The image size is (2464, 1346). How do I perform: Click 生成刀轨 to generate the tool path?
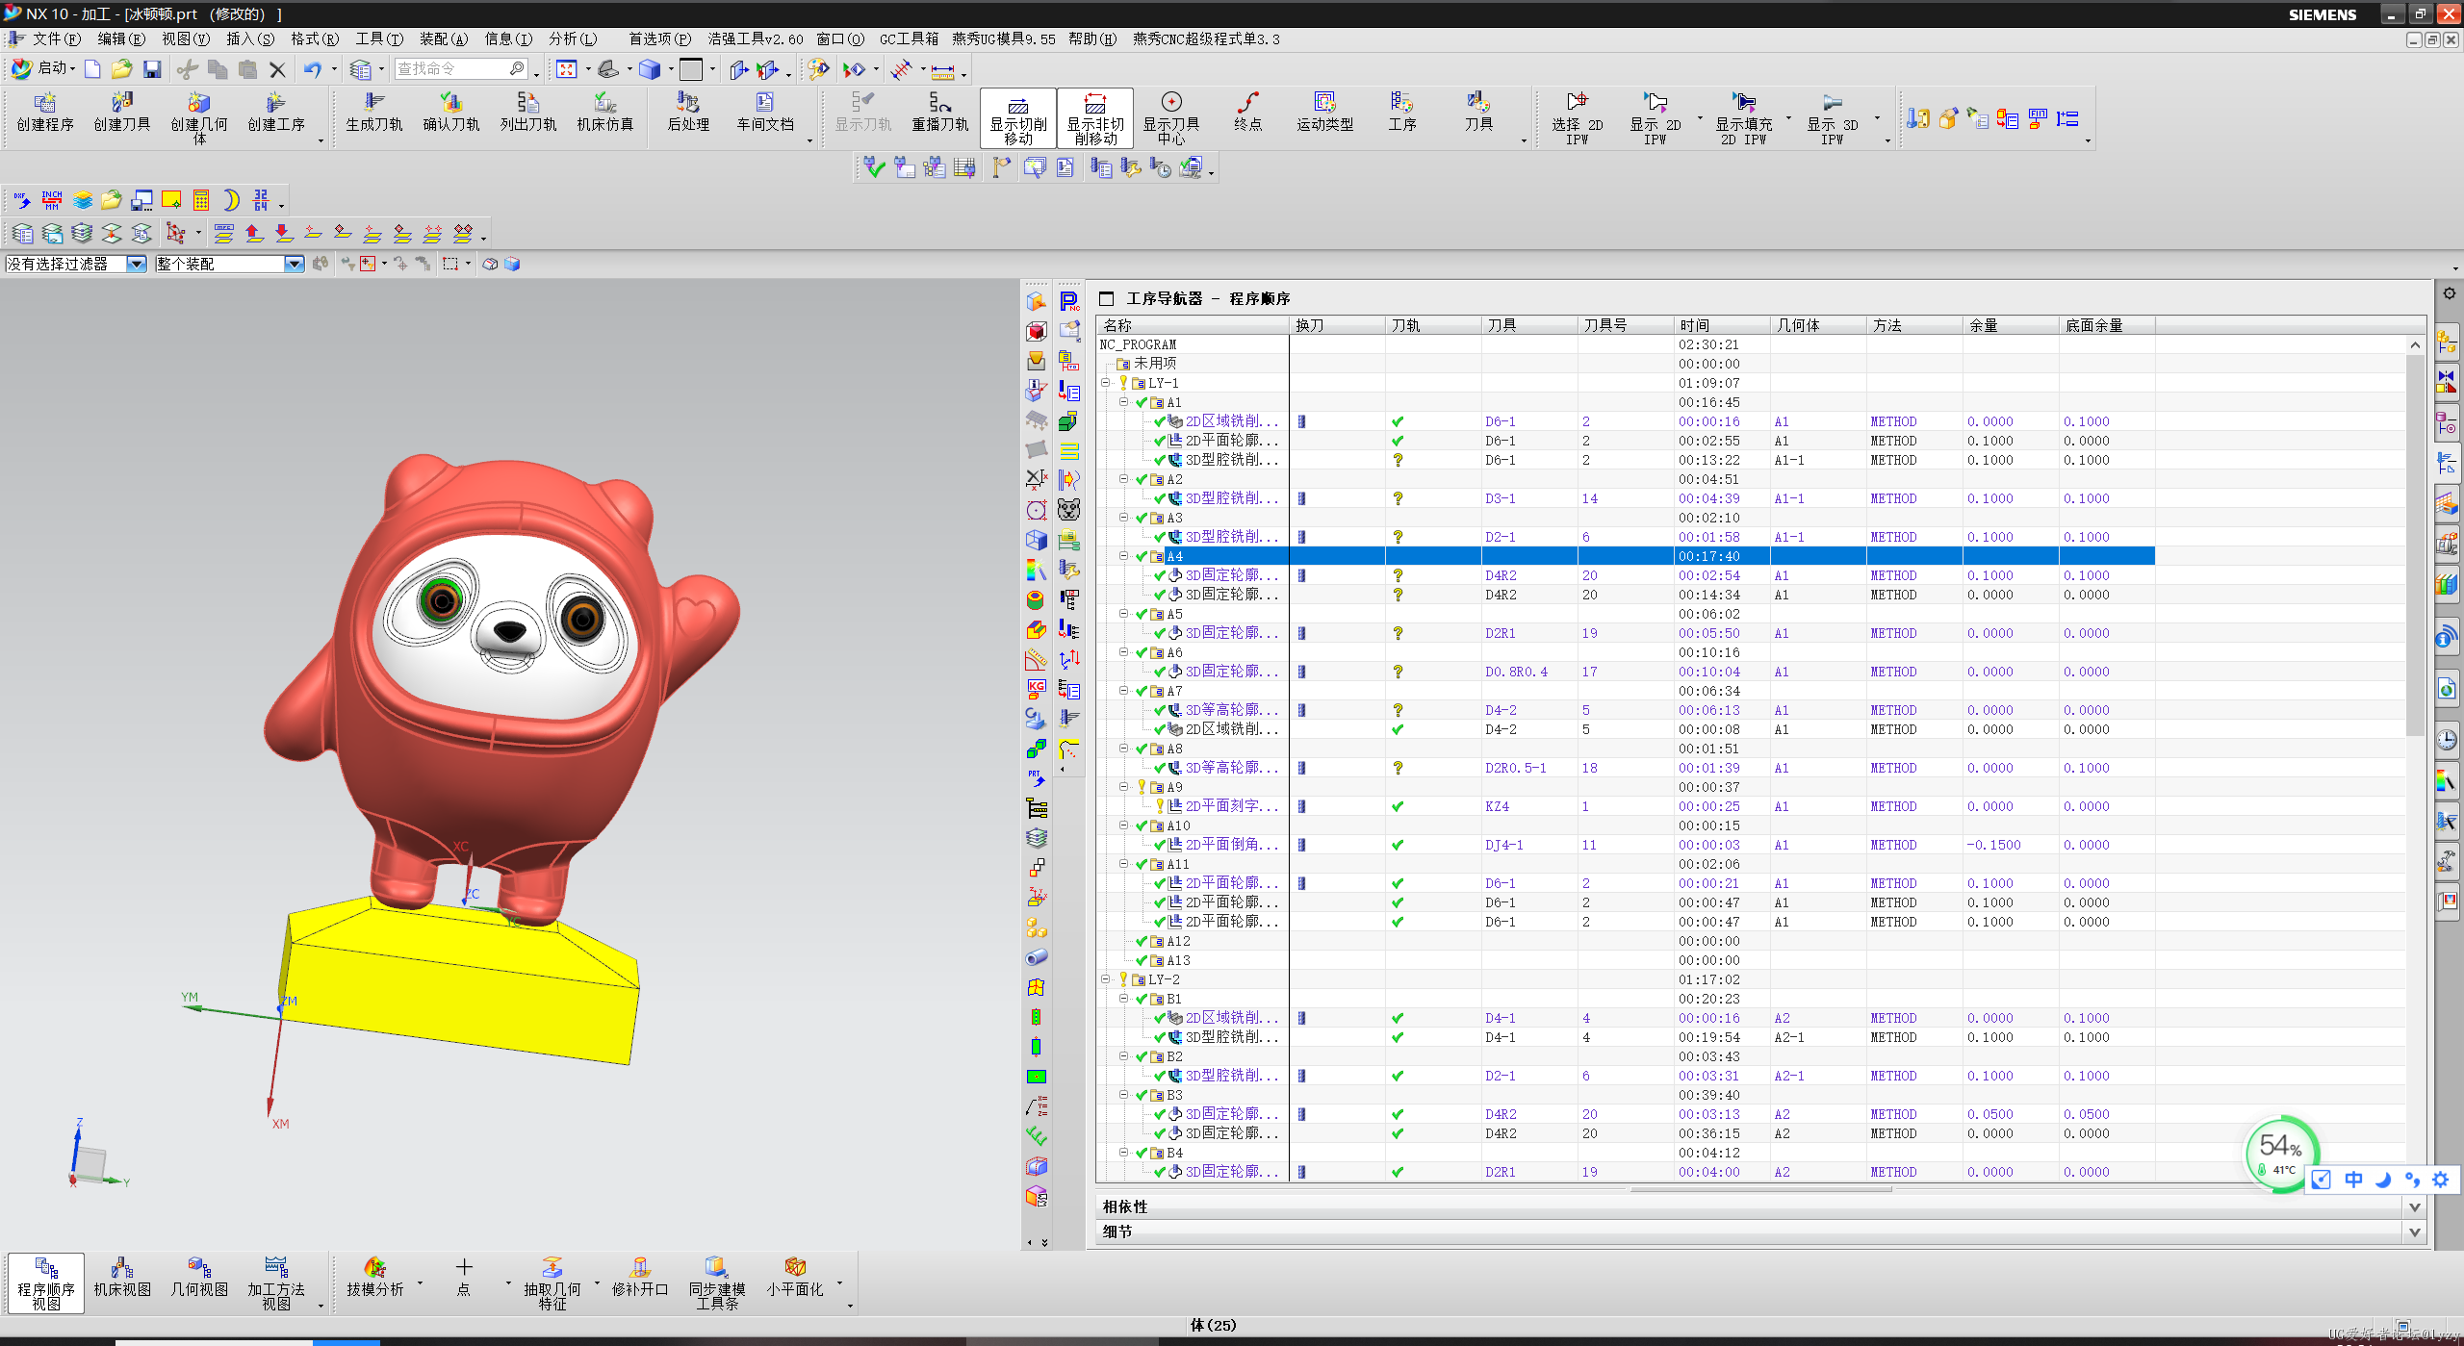(x=374, y=113)
